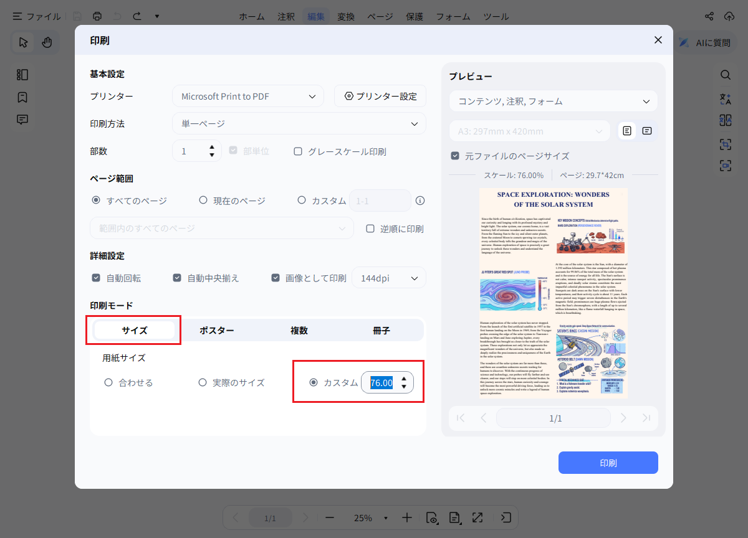748x538 pixels.
Task: Switch to the 注釈 tab
Action: [286, 16]
